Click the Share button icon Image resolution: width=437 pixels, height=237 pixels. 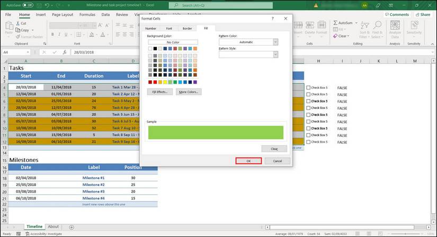point(417,15)
